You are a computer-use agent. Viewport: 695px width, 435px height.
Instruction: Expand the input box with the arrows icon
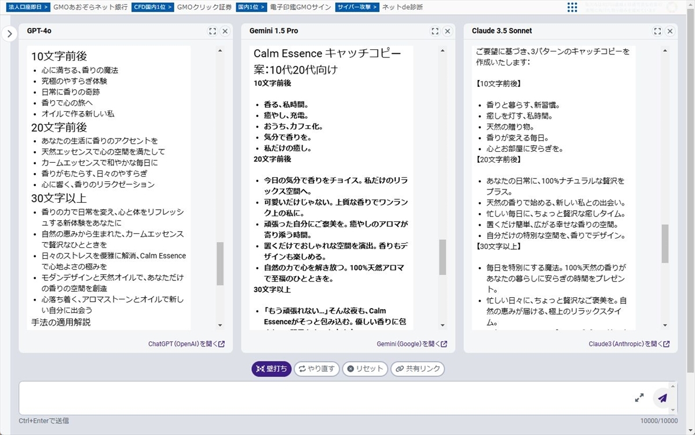coord(639,398)
